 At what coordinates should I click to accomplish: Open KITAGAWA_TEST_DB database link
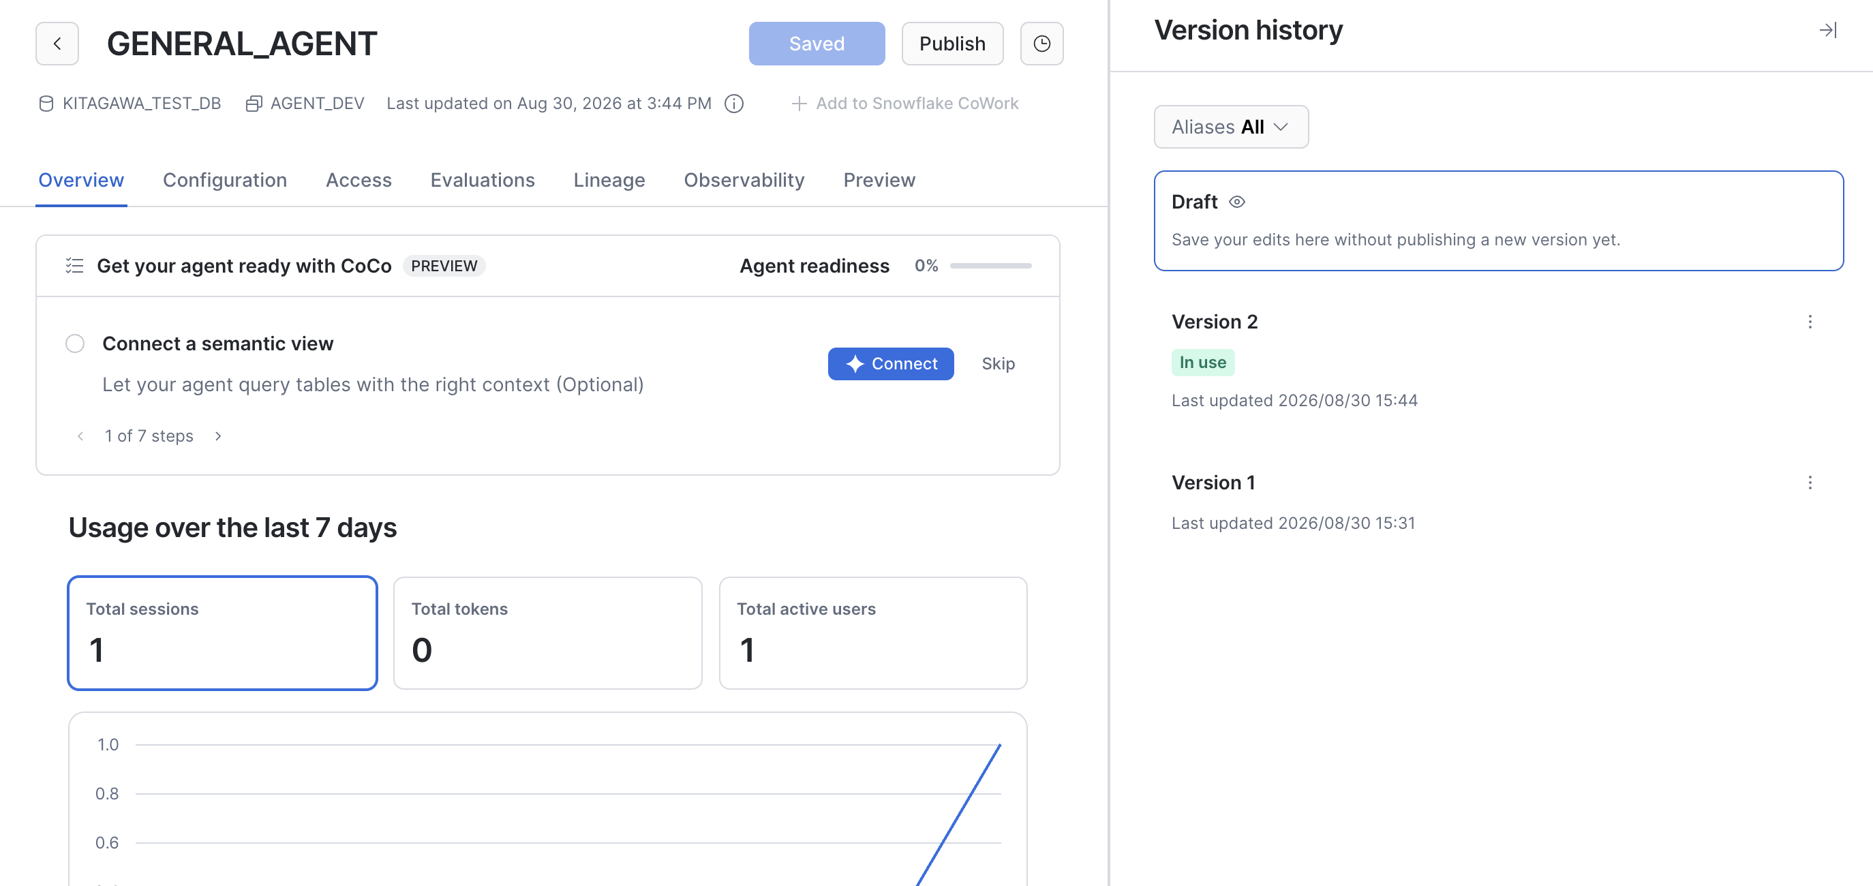click(142, 104)
